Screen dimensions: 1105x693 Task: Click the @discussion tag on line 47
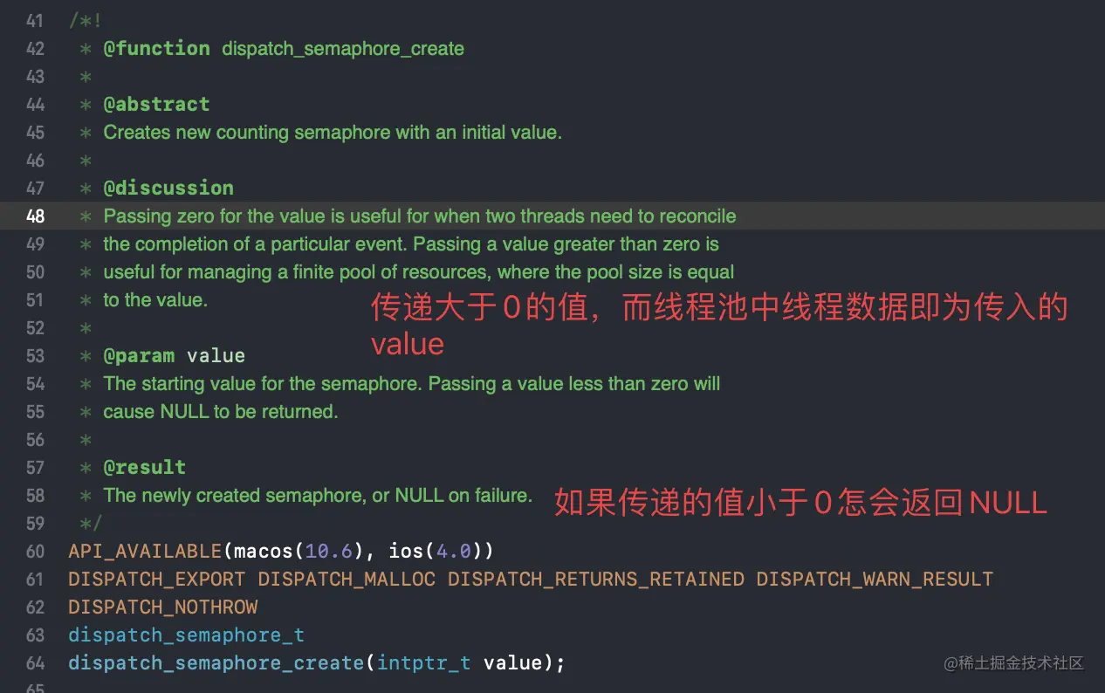click(x=168, y=188)
